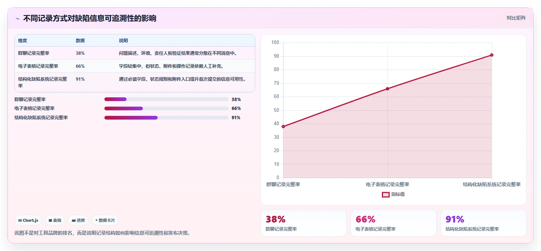Toggle the 指标值 chart legend item
This screenshot has width=541, height=251.
[393, 194]
